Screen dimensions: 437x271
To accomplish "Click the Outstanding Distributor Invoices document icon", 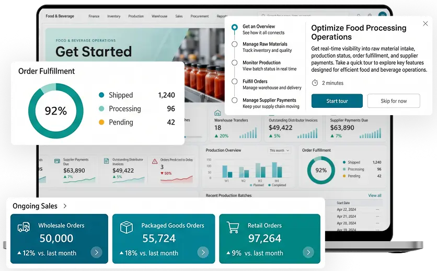I will [x=106, y=161].
